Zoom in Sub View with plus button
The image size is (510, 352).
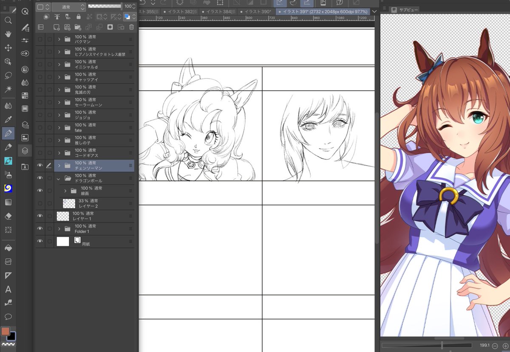point(505,346)
